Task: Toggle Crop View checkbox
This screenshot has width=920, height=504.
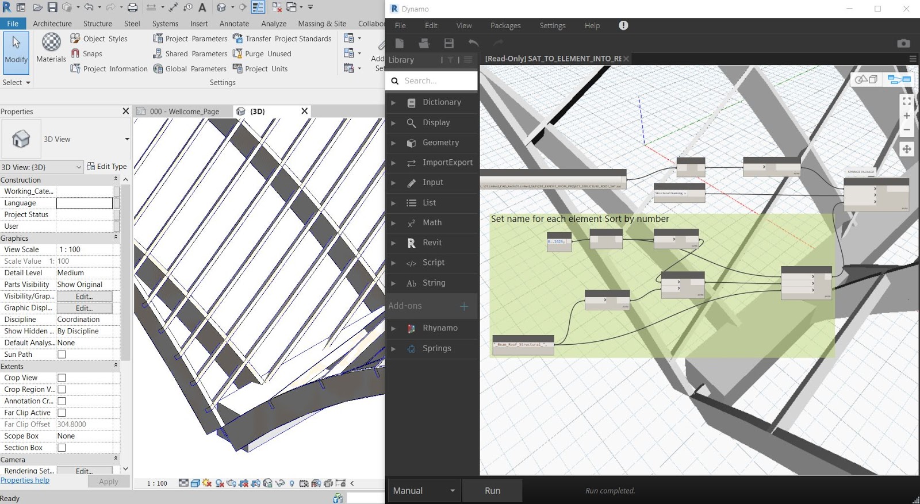Action: point(62,378)
